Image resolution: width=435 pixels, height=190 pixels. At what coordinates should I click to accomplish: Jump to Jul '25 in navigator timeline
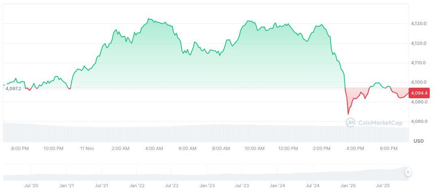(x=383, y=186)
